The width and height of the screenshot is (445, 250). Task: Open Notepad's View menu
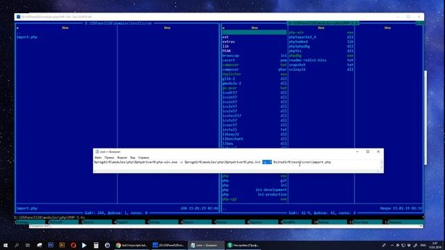[x=133, y=158]
